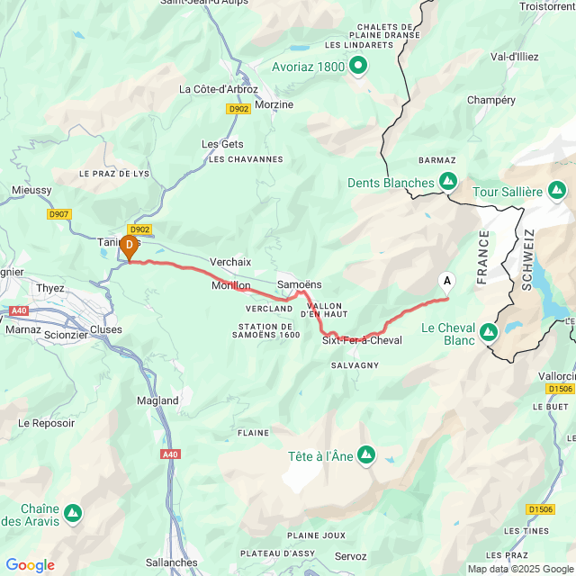Select the Dents Blanches mountain icon

click(448, 182)
